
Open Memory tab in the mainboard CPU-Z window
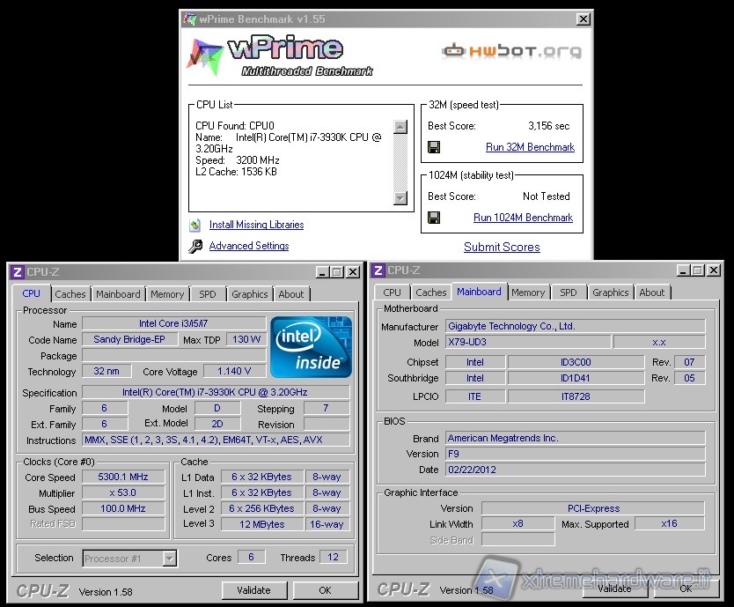(x=528, y=292)
